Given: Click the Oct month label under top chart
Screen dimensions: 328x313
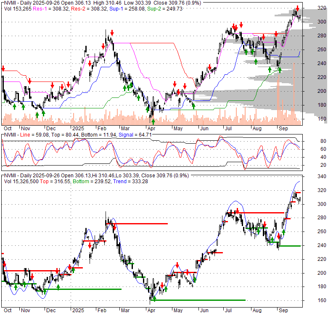Looking at the screenshot, I should [8, 129].
